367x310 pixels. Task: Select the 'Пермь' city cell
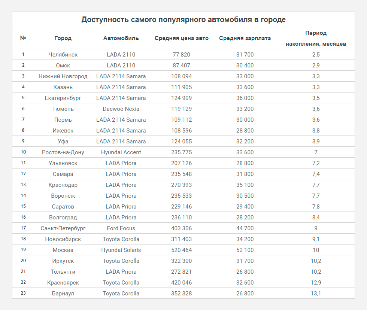click(x=63, y=120)
